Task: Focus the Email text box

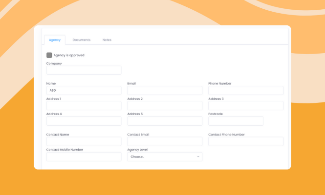Action: (x=164, y=90)
